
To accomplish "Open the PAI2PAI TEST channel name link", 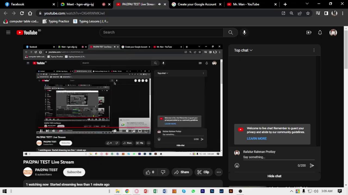I will point(46,170).
